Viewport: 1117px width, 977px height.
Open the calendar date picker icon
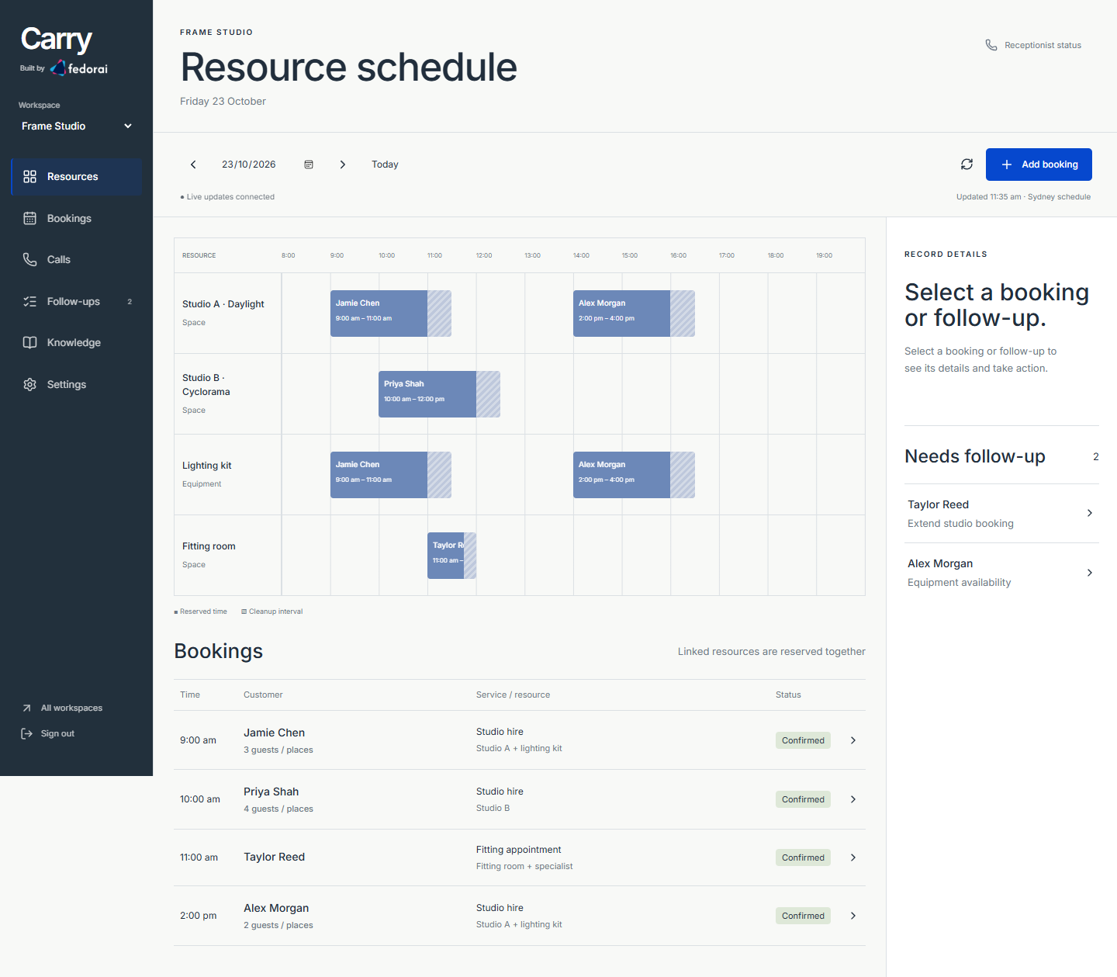pos(309,165)
